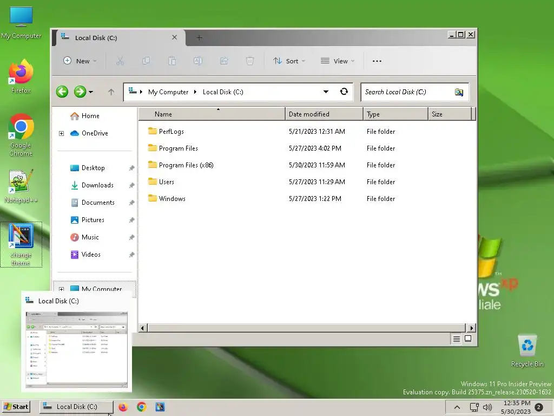Screen dimensions: 554x416
Task: Click the Copy icon in toolbar
Action: click(x=146, y=61)
